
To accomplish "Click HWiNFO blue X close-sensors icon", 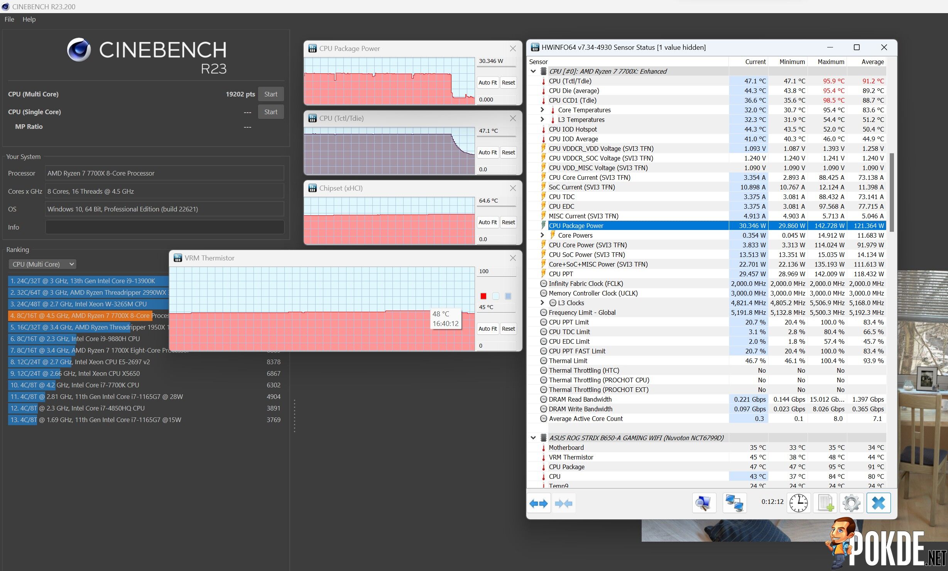I will click(879, 503).
